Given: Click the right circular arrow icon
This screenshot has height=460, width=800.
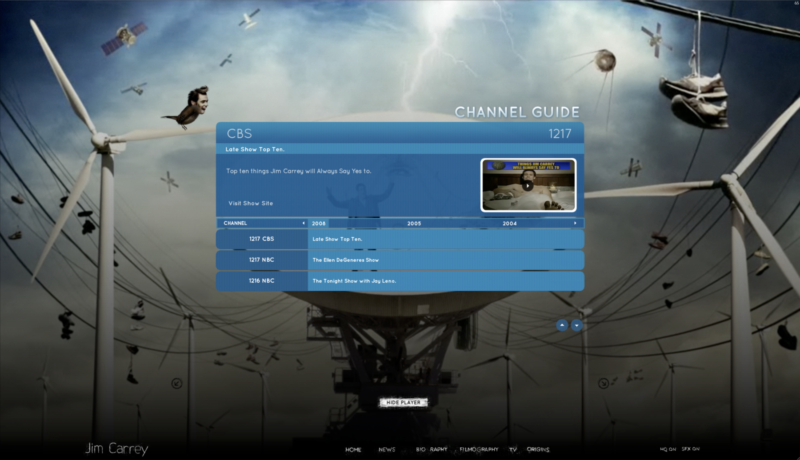Looking at the screenshot, I should point(603,383).
